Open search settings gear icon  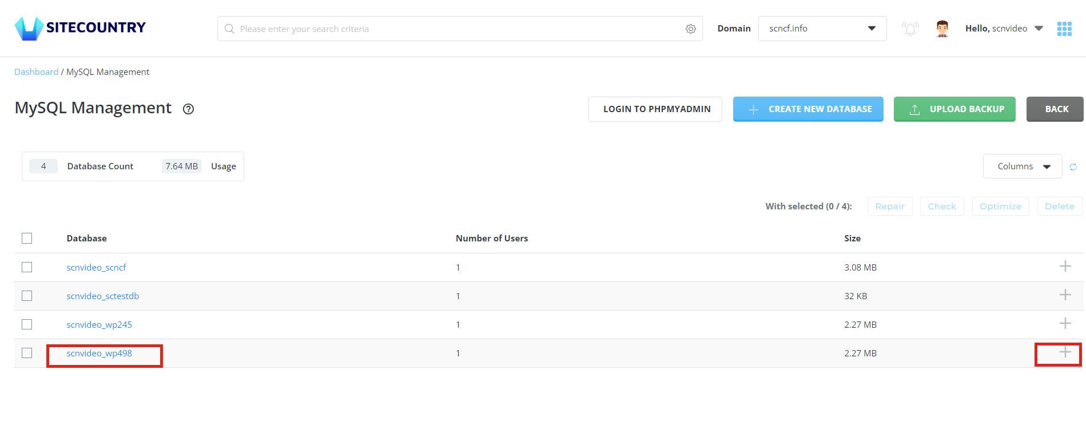pos(691,29)
